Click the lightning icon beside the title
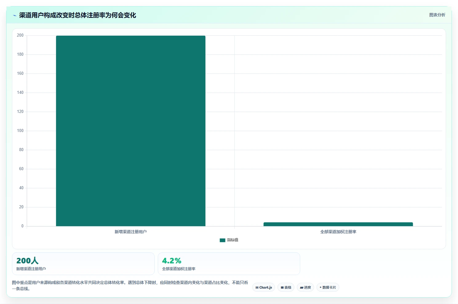 [x=14, y=15]
